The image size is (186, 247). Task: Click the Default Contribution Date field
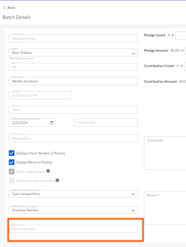click(32, 123)
